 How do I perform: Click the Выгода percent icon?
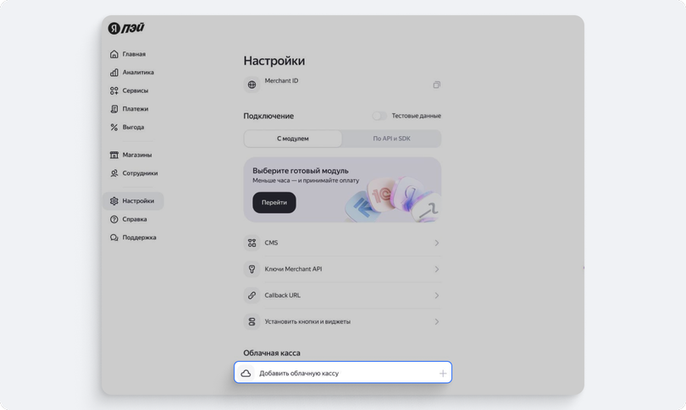click(114, 128)
